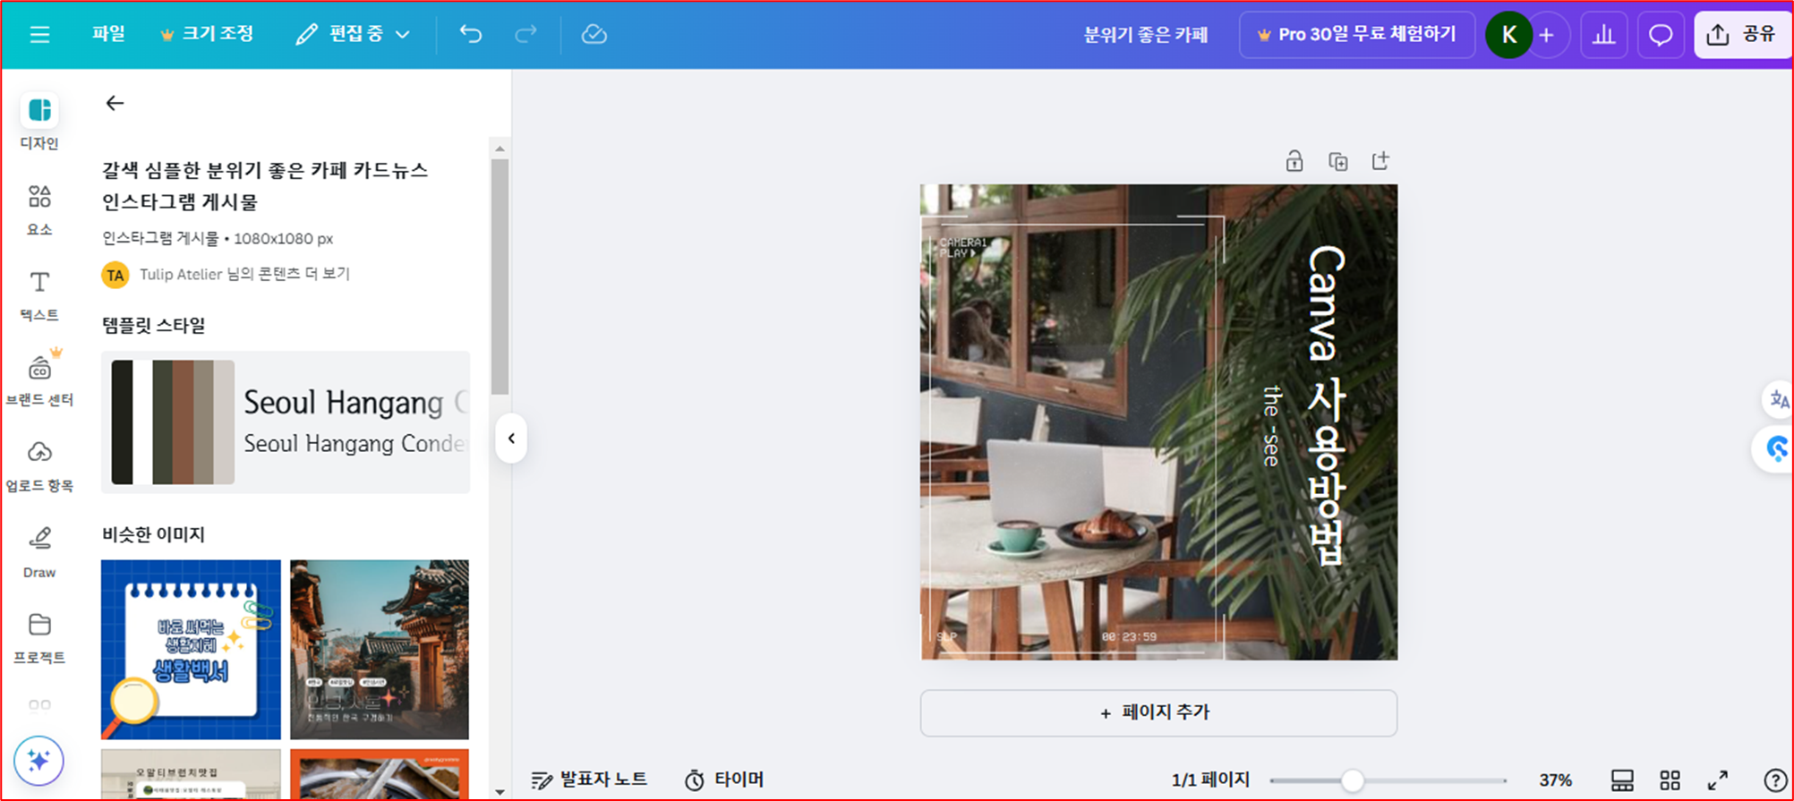Image resolution: width=1794 pixels, height=801 pixels.
Task: Redo the last undone action
Action: point(526,34)
